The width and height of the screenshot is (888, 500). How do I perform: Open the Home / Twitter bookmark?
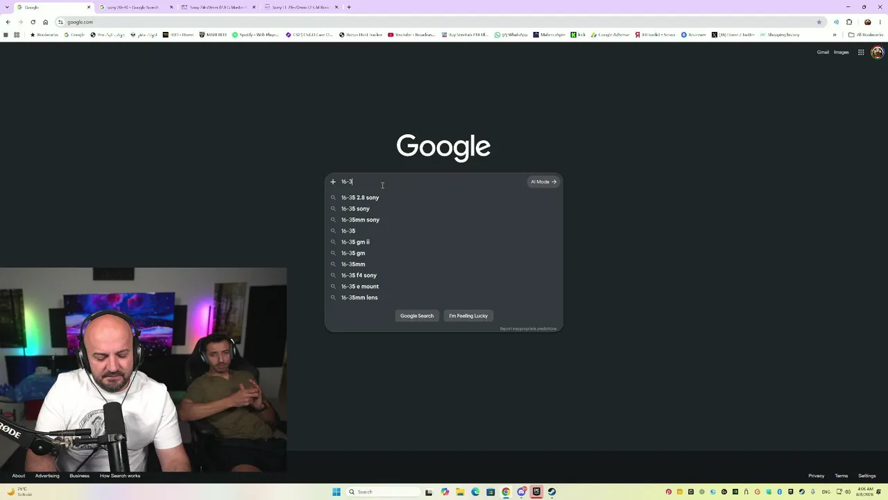point(733,35)
